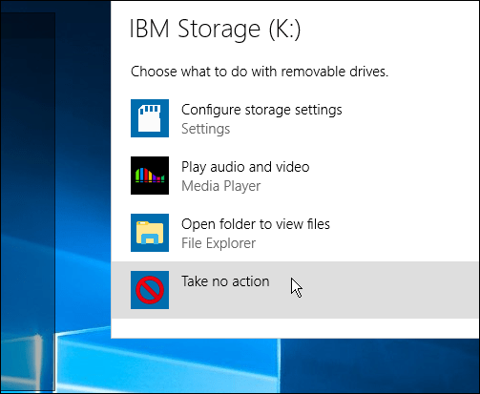Click white area below Take no action row
This screenshot has width=480, height=394.
[x=294, y=328]
